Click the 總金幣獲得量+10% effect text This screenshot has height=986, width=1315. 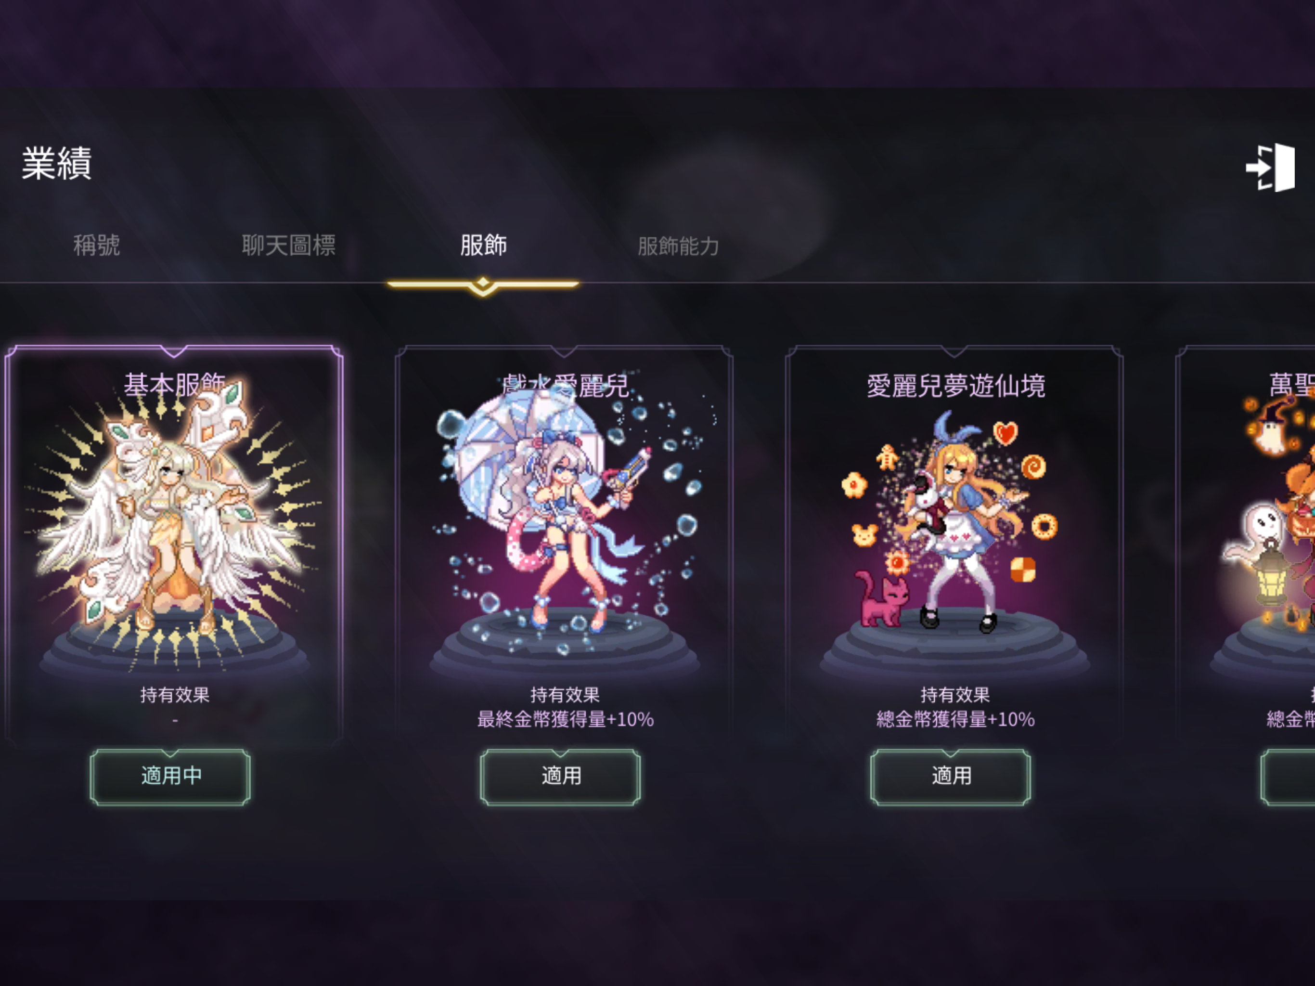pos(955,720)
